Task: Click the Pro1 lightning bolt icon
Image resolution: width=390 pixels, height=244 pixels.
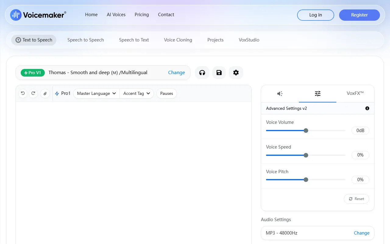Action: click(57, 93)
